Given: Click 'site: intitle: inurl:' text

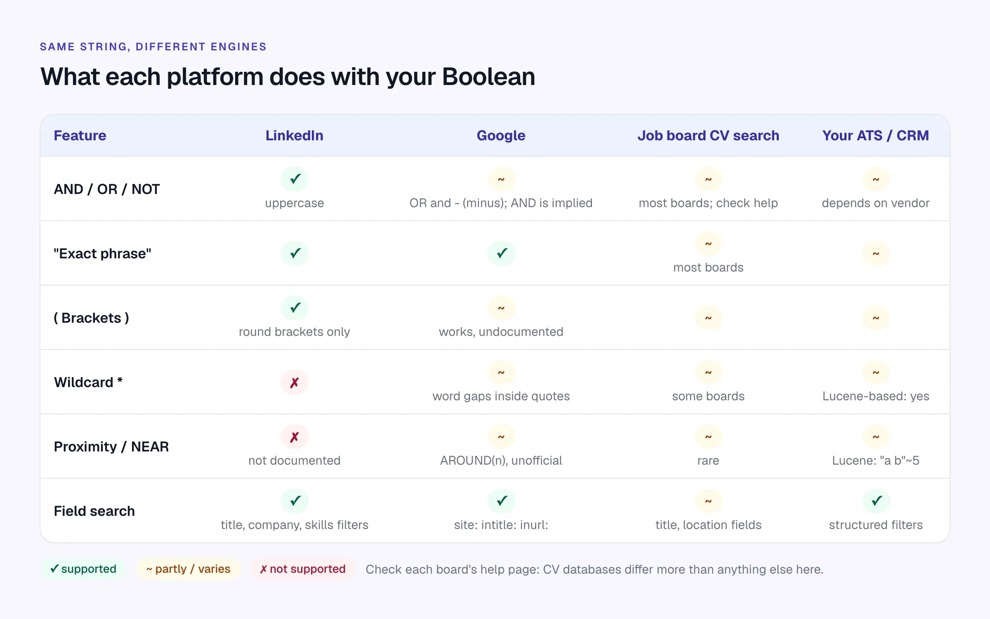Looking at the screenshot, I should point(501,525).
